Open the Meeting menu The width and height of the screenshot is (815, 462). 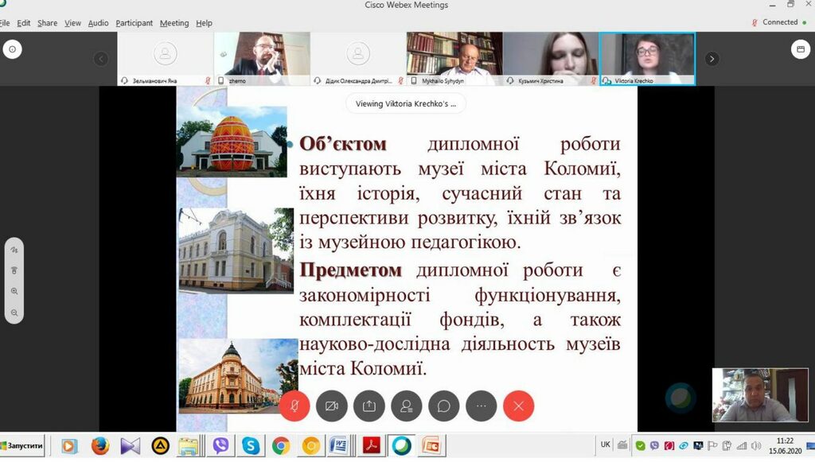(x=174, y=23)
